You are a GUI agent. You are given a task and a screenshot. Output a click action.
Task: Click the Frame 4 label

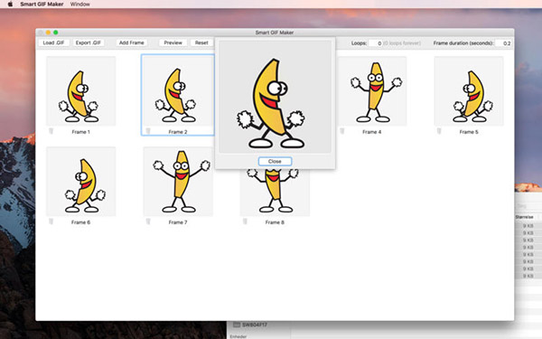(372, 132)
